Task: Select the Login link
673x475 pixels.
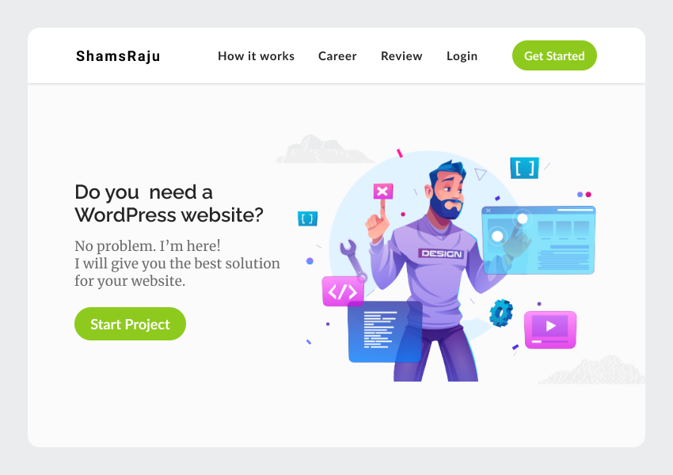Action: tap(462, 56)
